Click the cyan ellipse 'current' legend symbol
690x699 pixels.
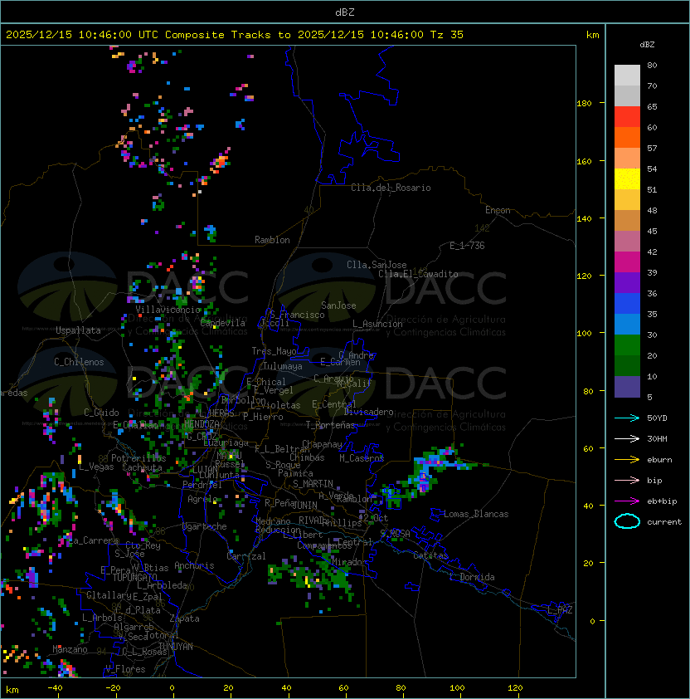pyautogui.click(x=627, y=521)
